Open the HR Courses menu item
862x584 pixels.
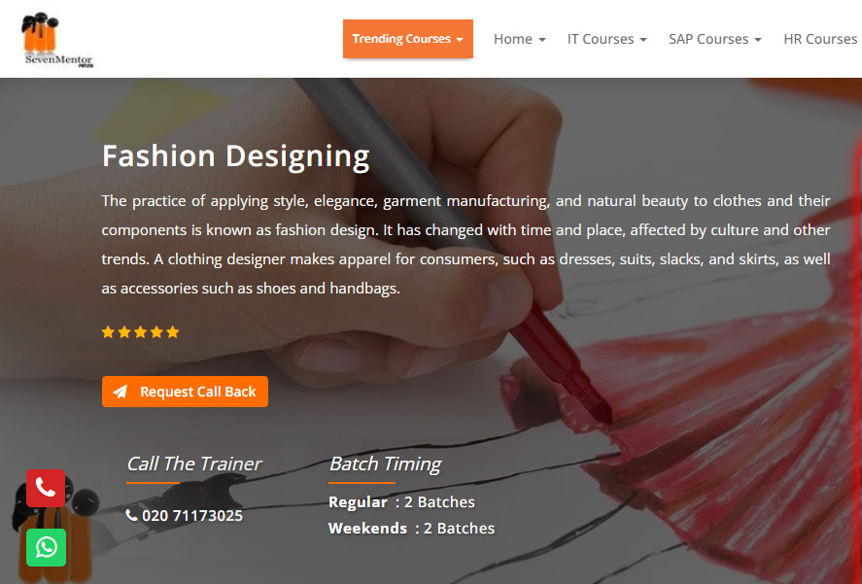pos(820,39)
